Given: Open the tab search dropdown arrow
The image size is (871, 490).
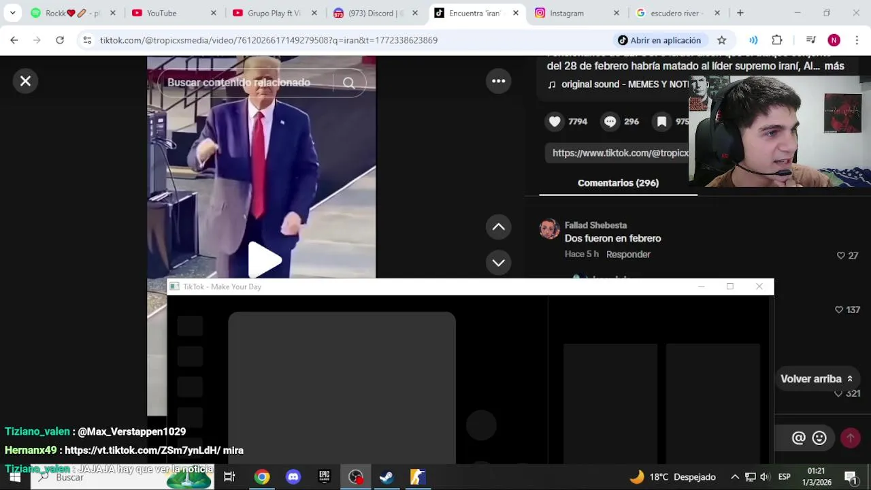Looking at the screenshot, I should coord(12,13).
